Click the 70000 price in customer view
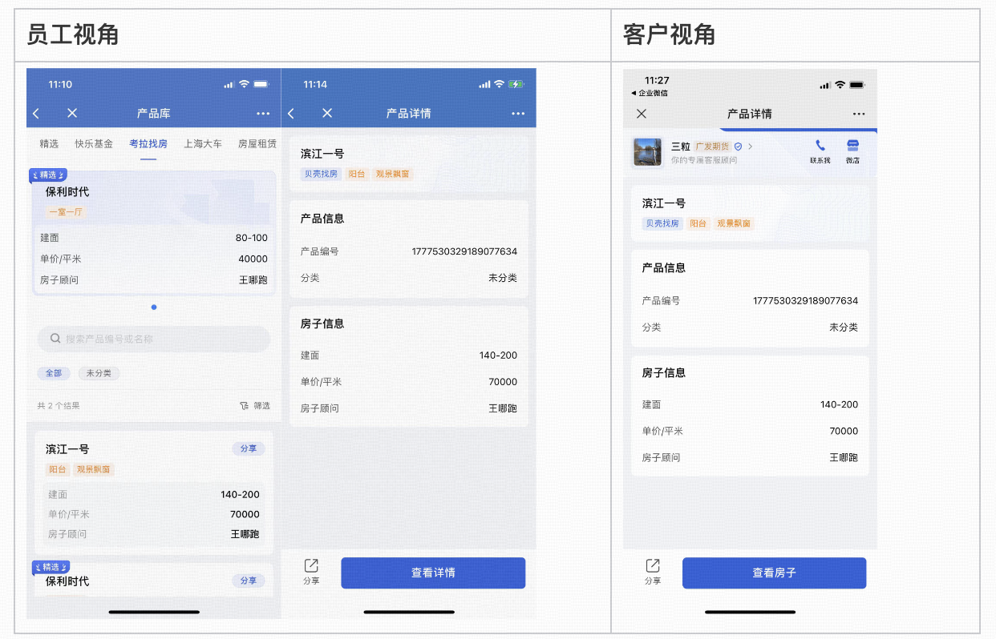This screenshot has height=639, width=996. (x=844, y=431)
